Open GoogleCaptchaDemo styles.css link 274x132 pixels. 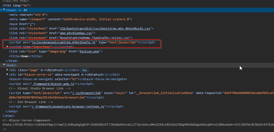pos(94,38)
